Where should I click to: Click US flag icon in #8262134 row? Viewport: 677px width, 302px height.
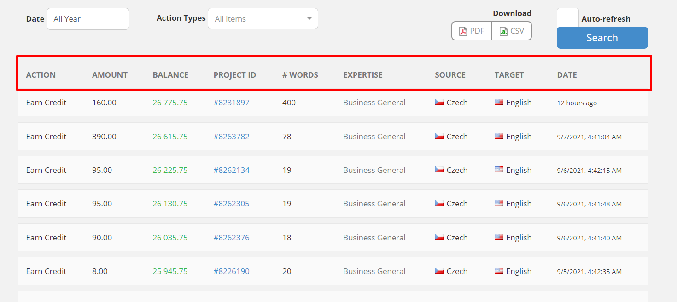(x=499, y=170)
